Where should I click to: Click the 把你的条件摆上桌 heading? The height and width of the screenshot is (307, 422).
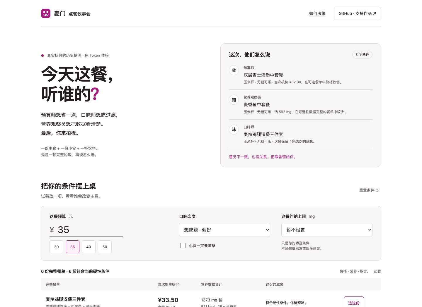click(69, 186)
